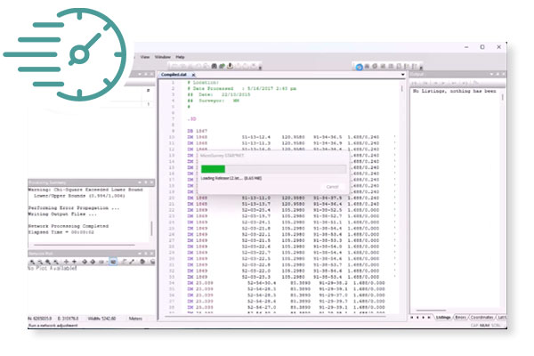Open Processing Summary panel position dropdown arrow
Image resolution: width=534 pixels, height=356 pixels.
tap(141, 181)
